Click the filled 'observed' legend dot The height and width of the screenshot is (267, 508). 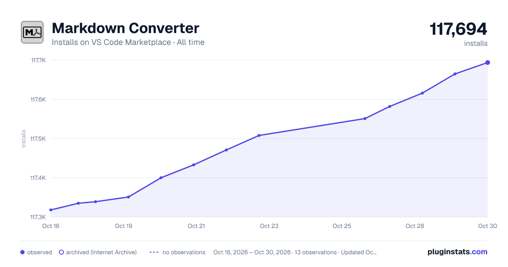(x=22, y=252)
